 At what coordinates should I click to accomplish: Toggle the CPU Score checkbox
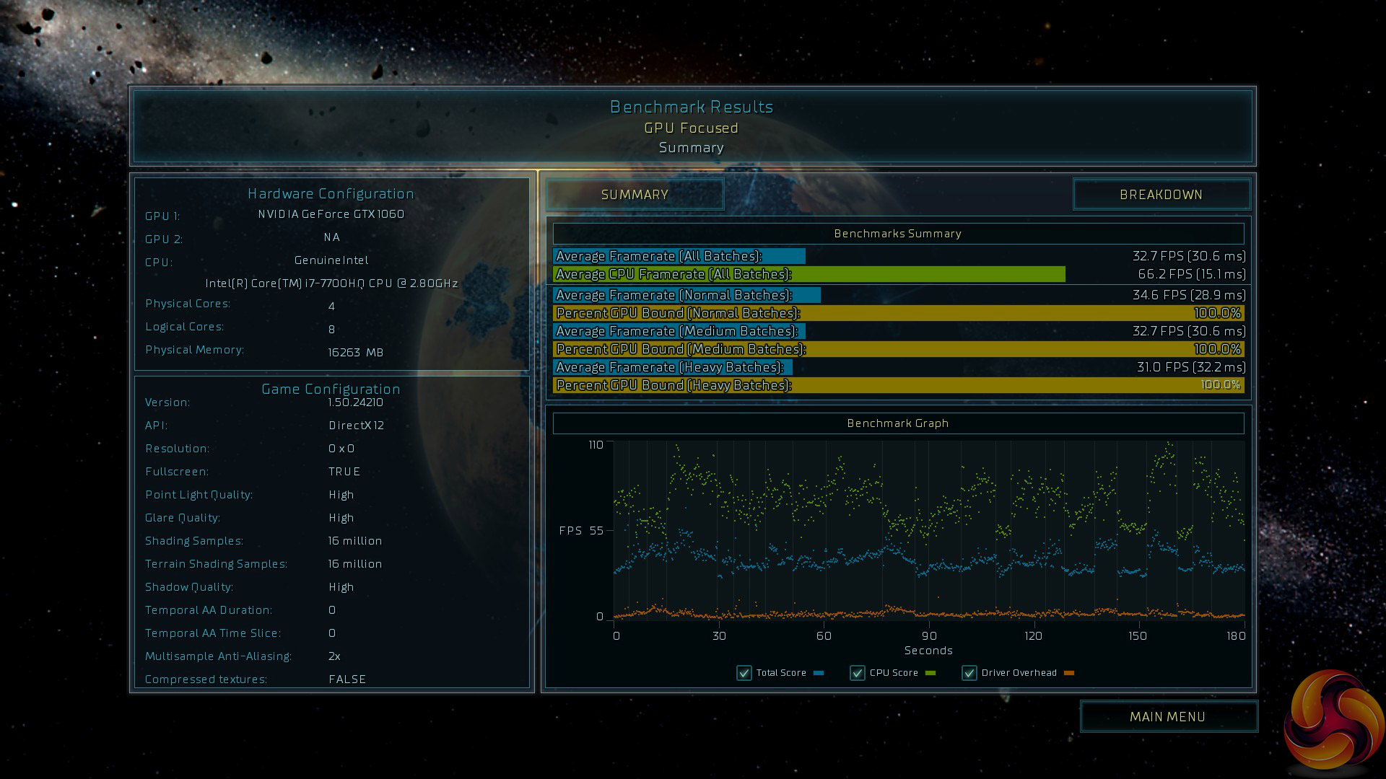tap(857, 673)
